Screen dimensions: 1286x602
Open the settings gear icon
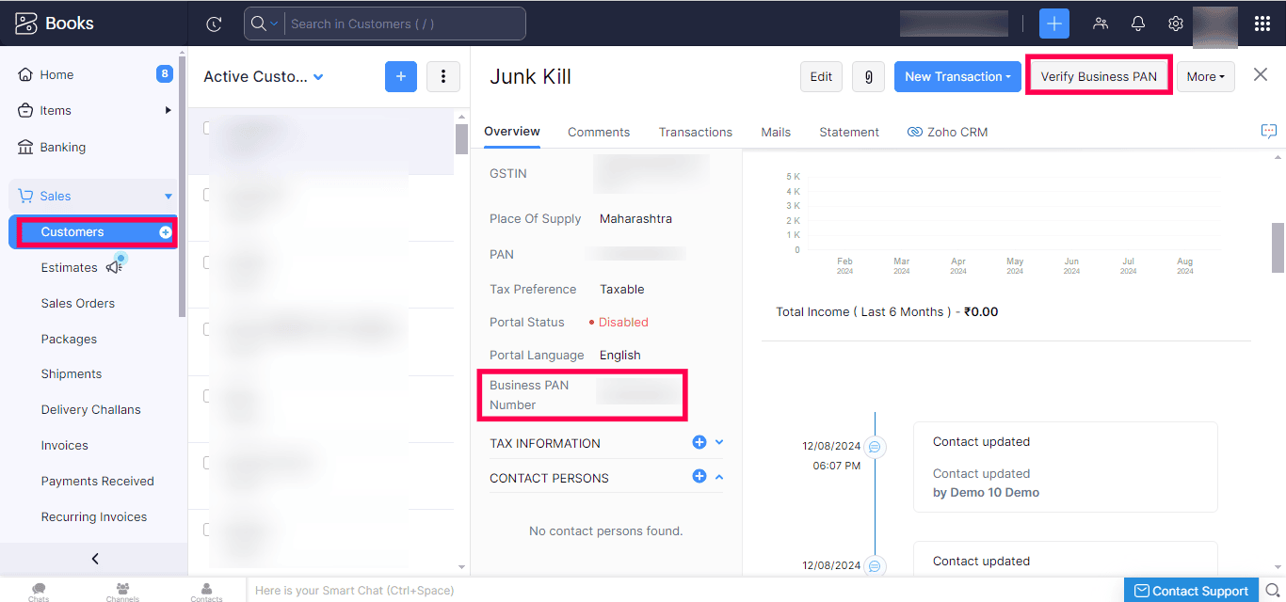click(x=1176, y=24)
